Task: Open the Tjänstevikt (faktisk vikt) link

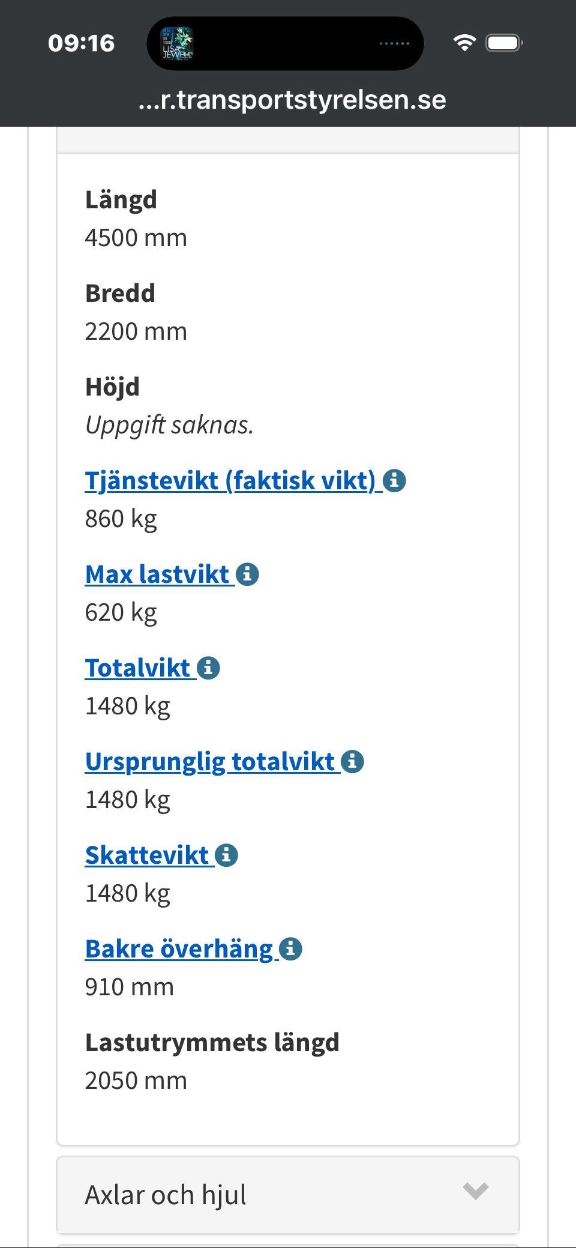Action: pos(230,480)
